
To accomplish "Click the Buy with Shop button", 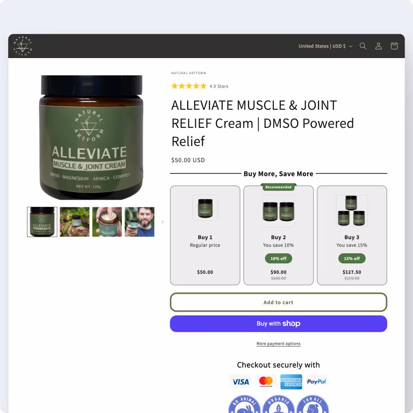I will click(278, 323).
